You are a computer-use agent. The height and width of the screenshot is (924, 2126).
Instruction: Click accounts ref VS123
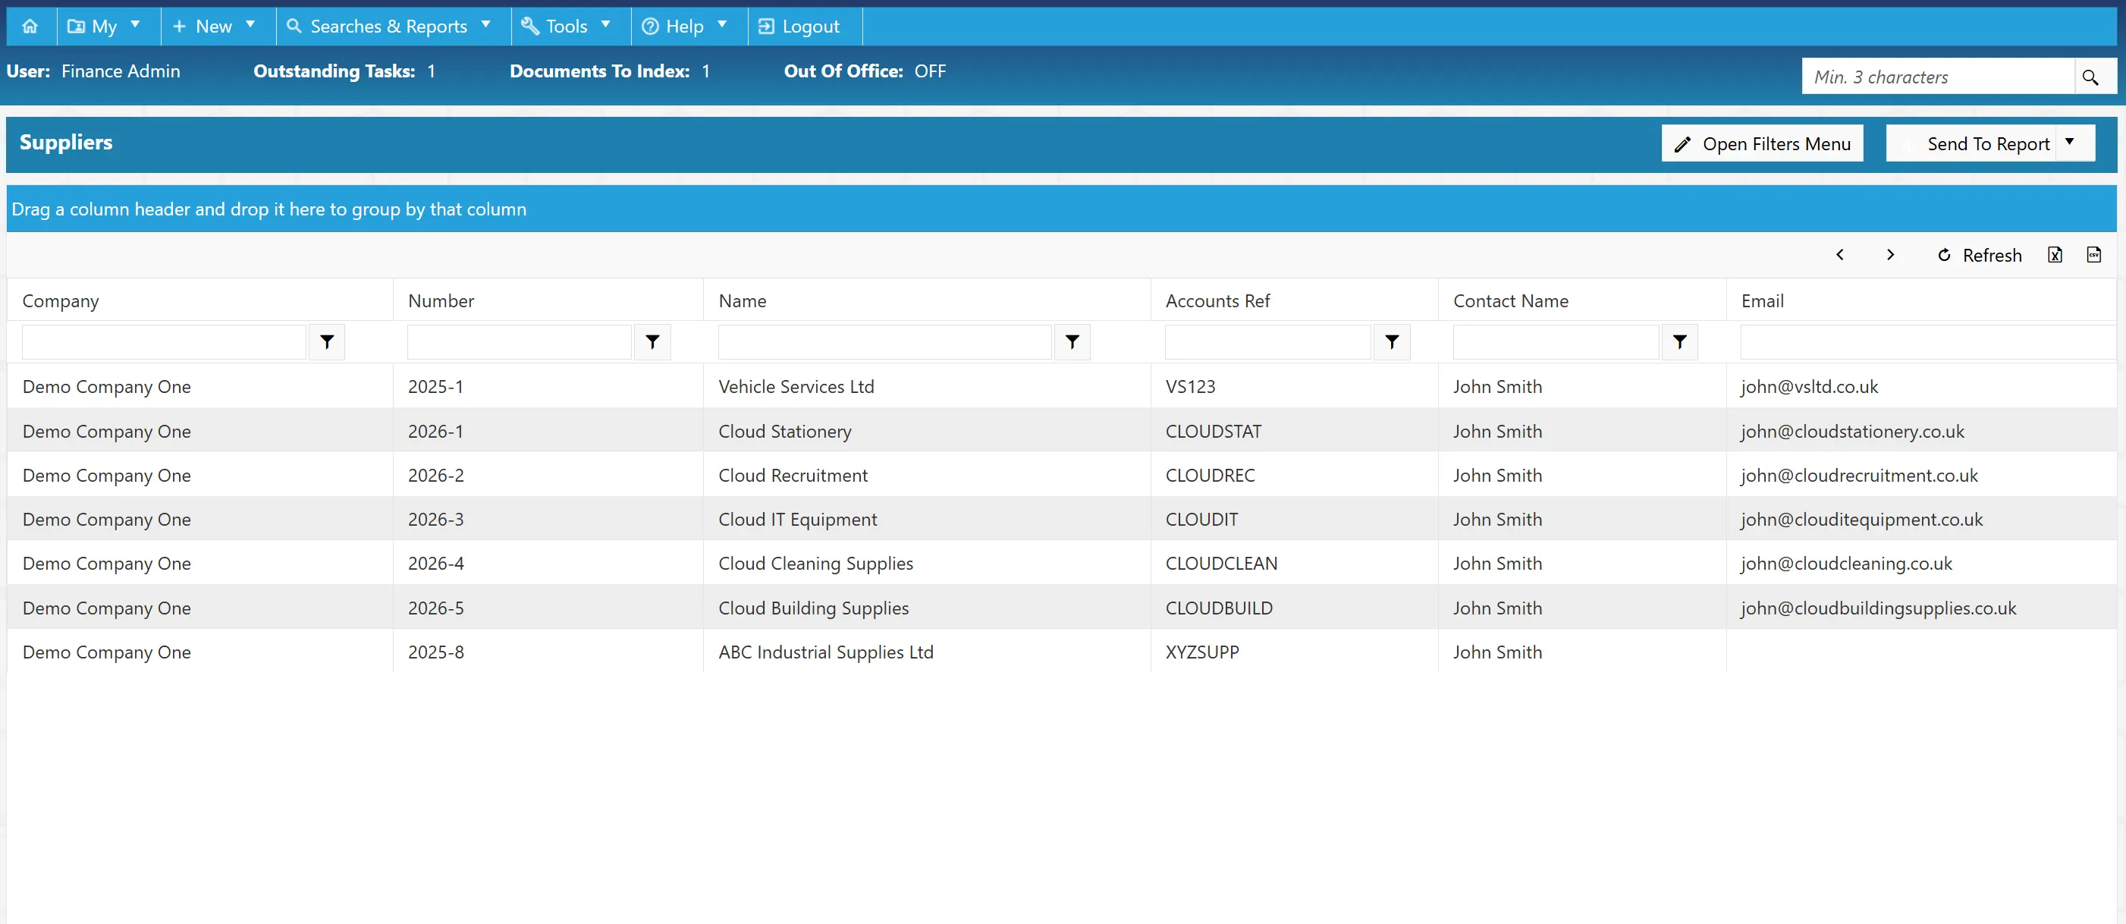(x=1190, y=386)
